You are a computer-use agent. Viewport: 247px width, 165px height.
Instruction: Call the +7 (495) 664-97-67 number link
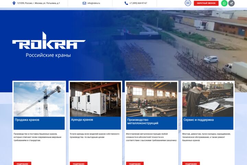[x=138, y=3]
